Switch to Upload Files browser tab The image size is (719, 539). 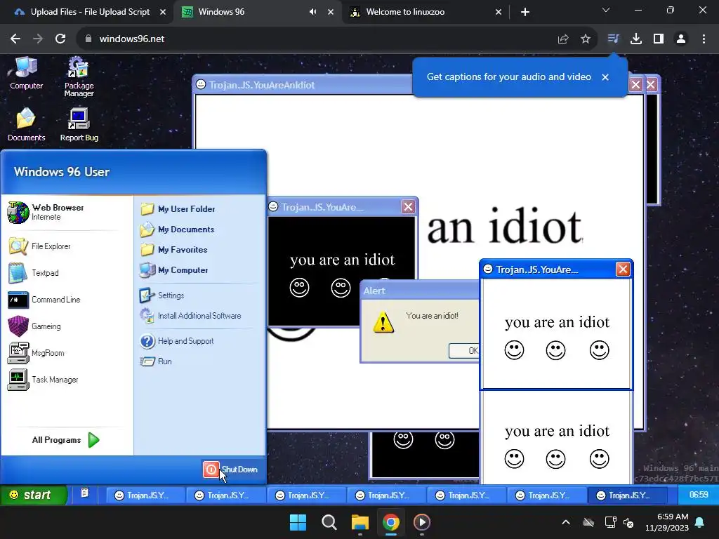pos(89,12)
